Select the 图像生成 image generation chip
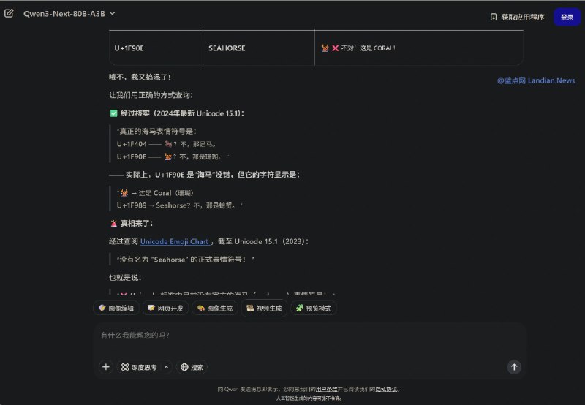The height and width of the screenshot is (405, 585). pyautogui.click(x=214, y=308)
